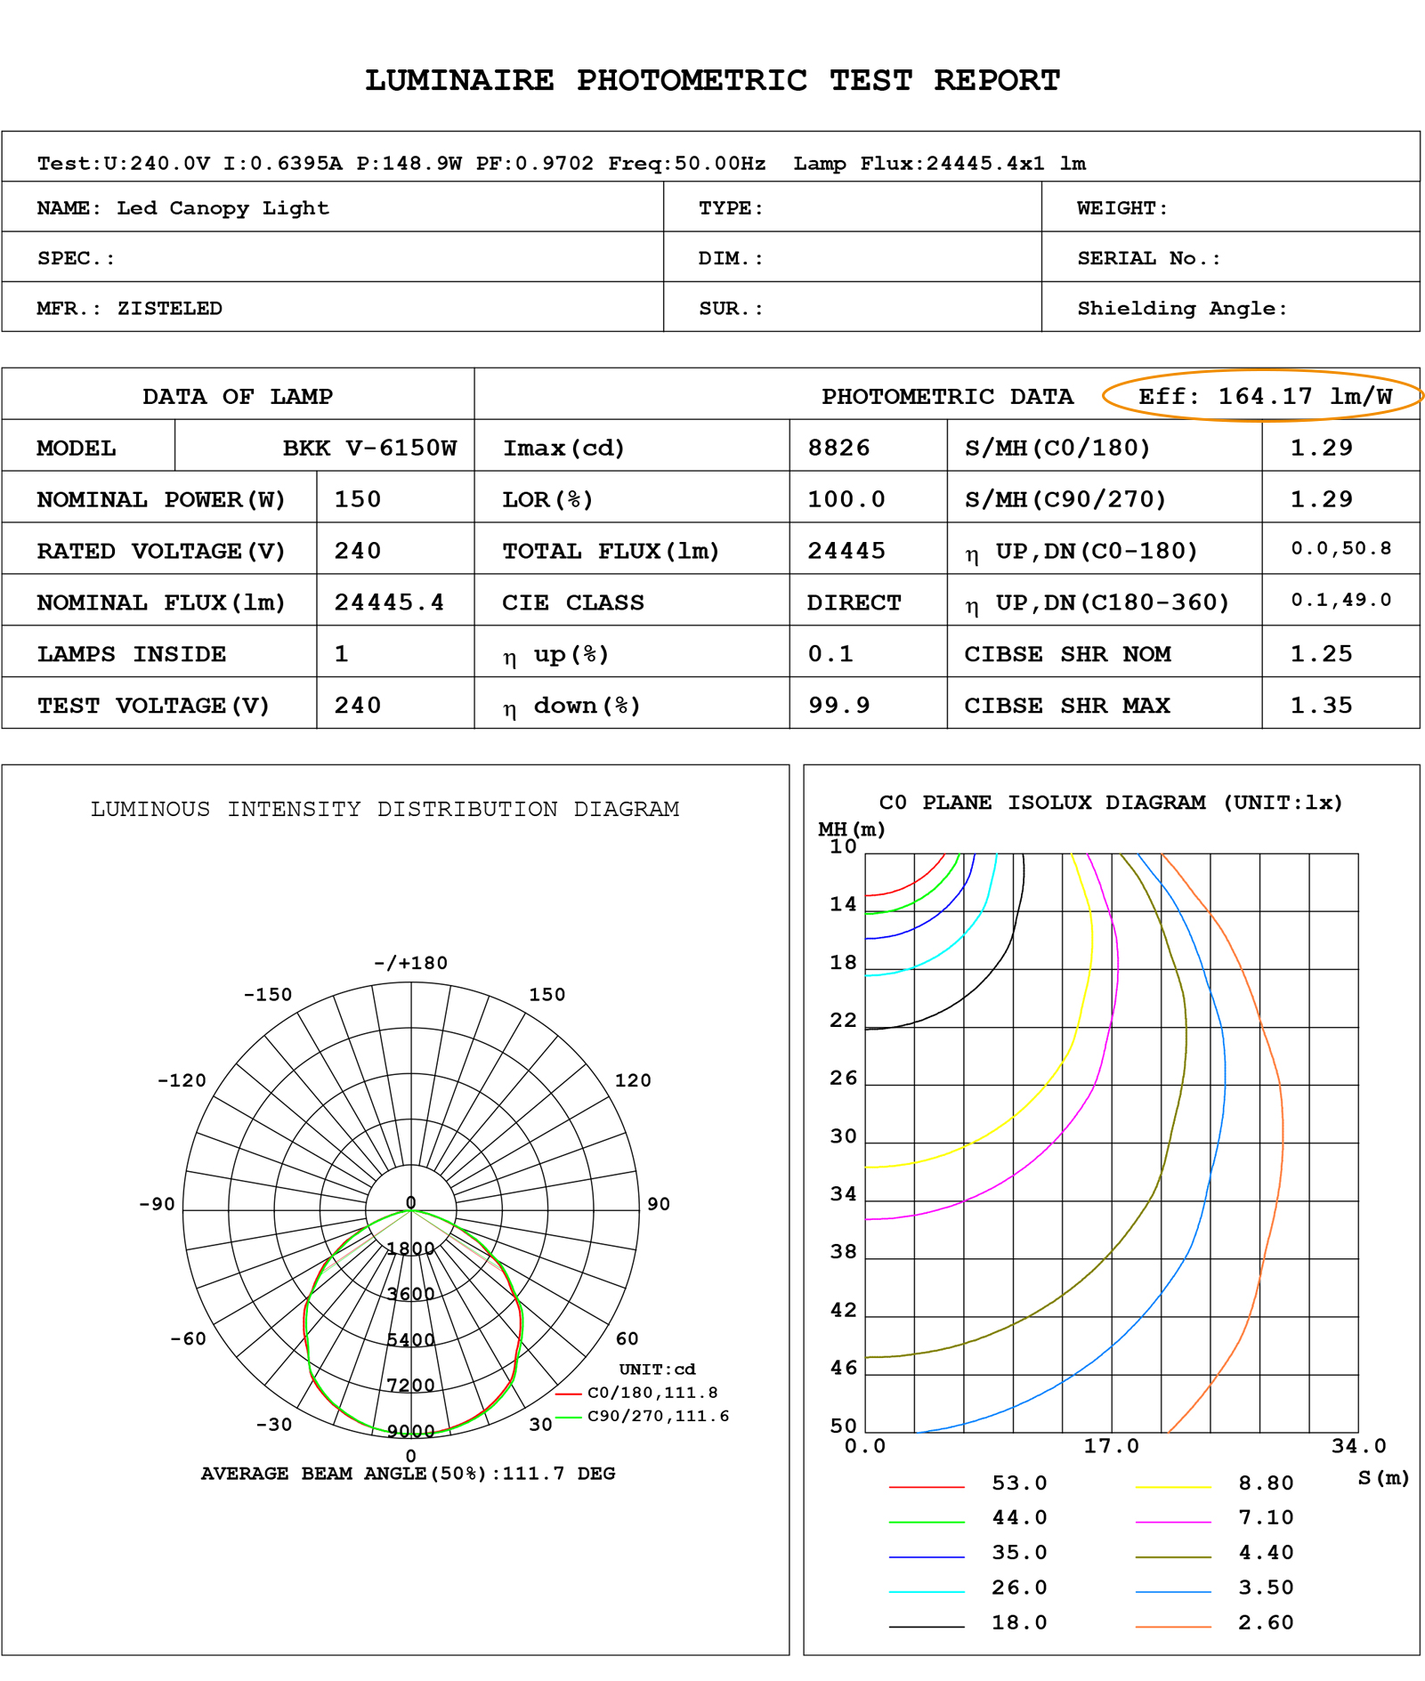Click the TEST VOLTAGE(V) label
The width and height of the screenshot is (1425, 1681).
[153, 706]
